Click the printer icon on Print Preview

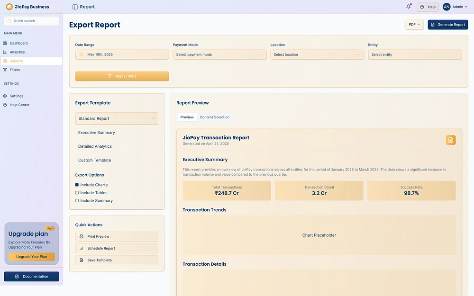point(82,236)
